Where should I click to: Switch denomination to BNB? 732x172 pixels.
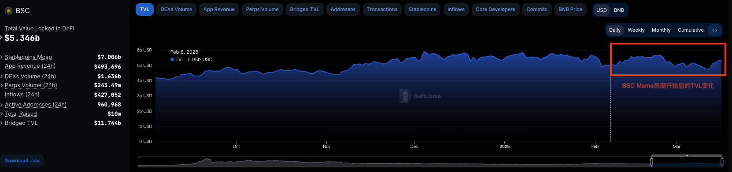[x=619, y=10]
